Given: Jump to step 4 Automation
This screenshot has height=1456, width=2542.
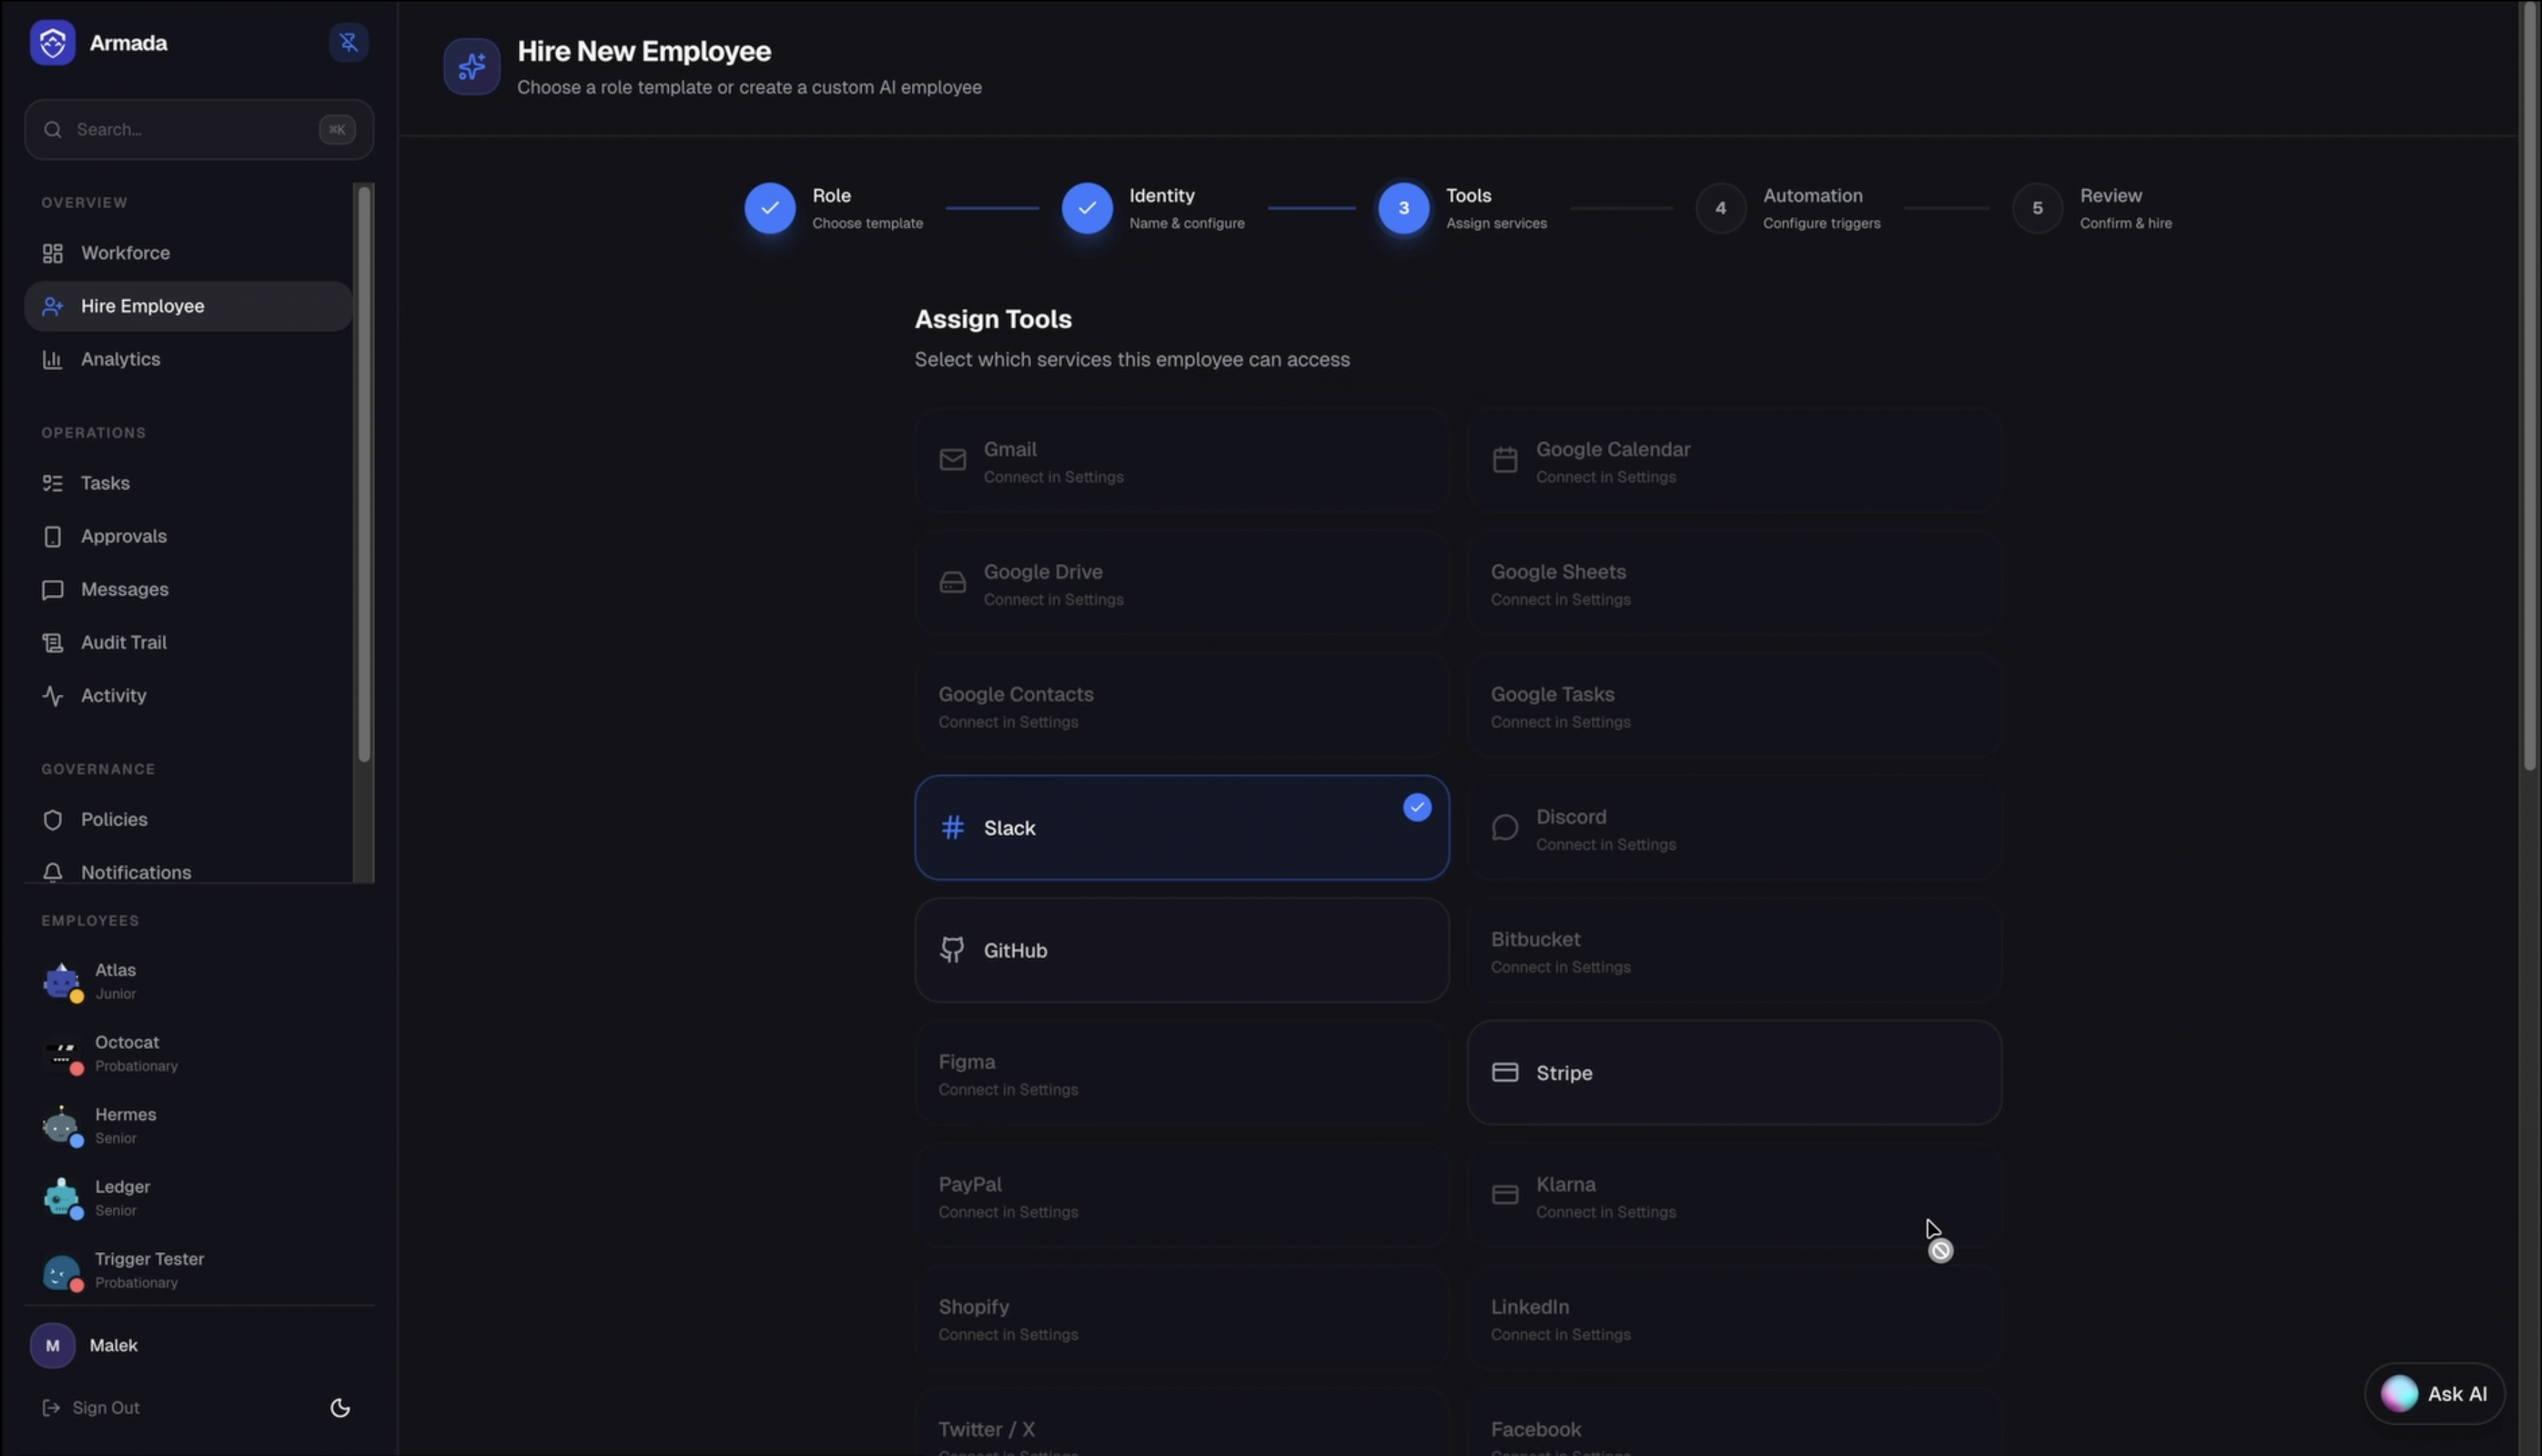Looking at the screenshot, I should click(1720, 208).
